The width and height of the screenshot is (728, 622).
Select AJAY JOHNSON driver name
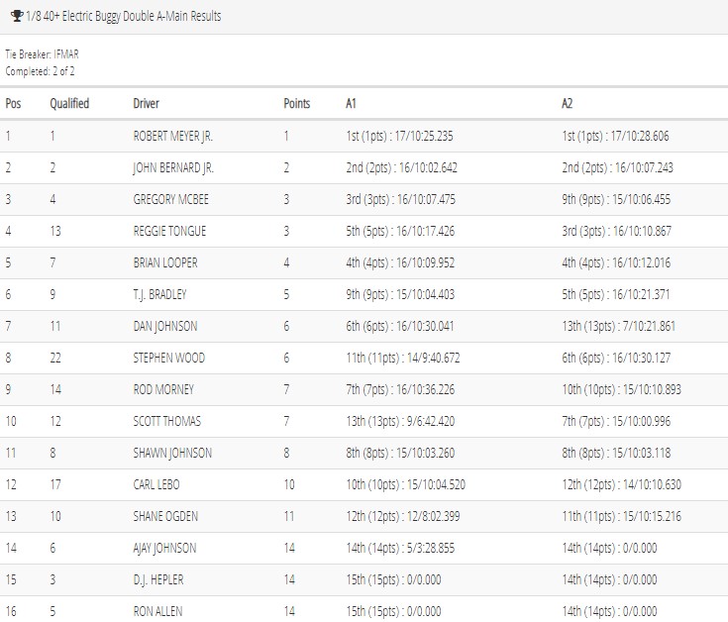164,548
